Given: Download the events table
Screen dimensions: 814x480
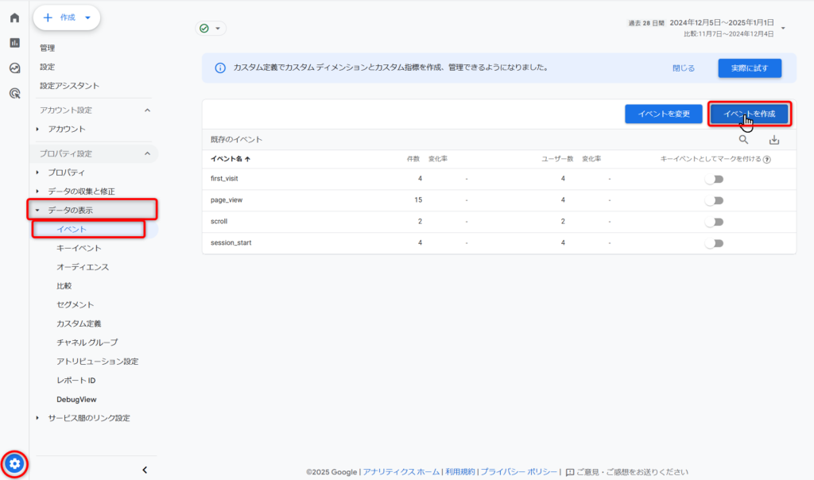Looking at the screenshot, I should click(x=774, y=140).
